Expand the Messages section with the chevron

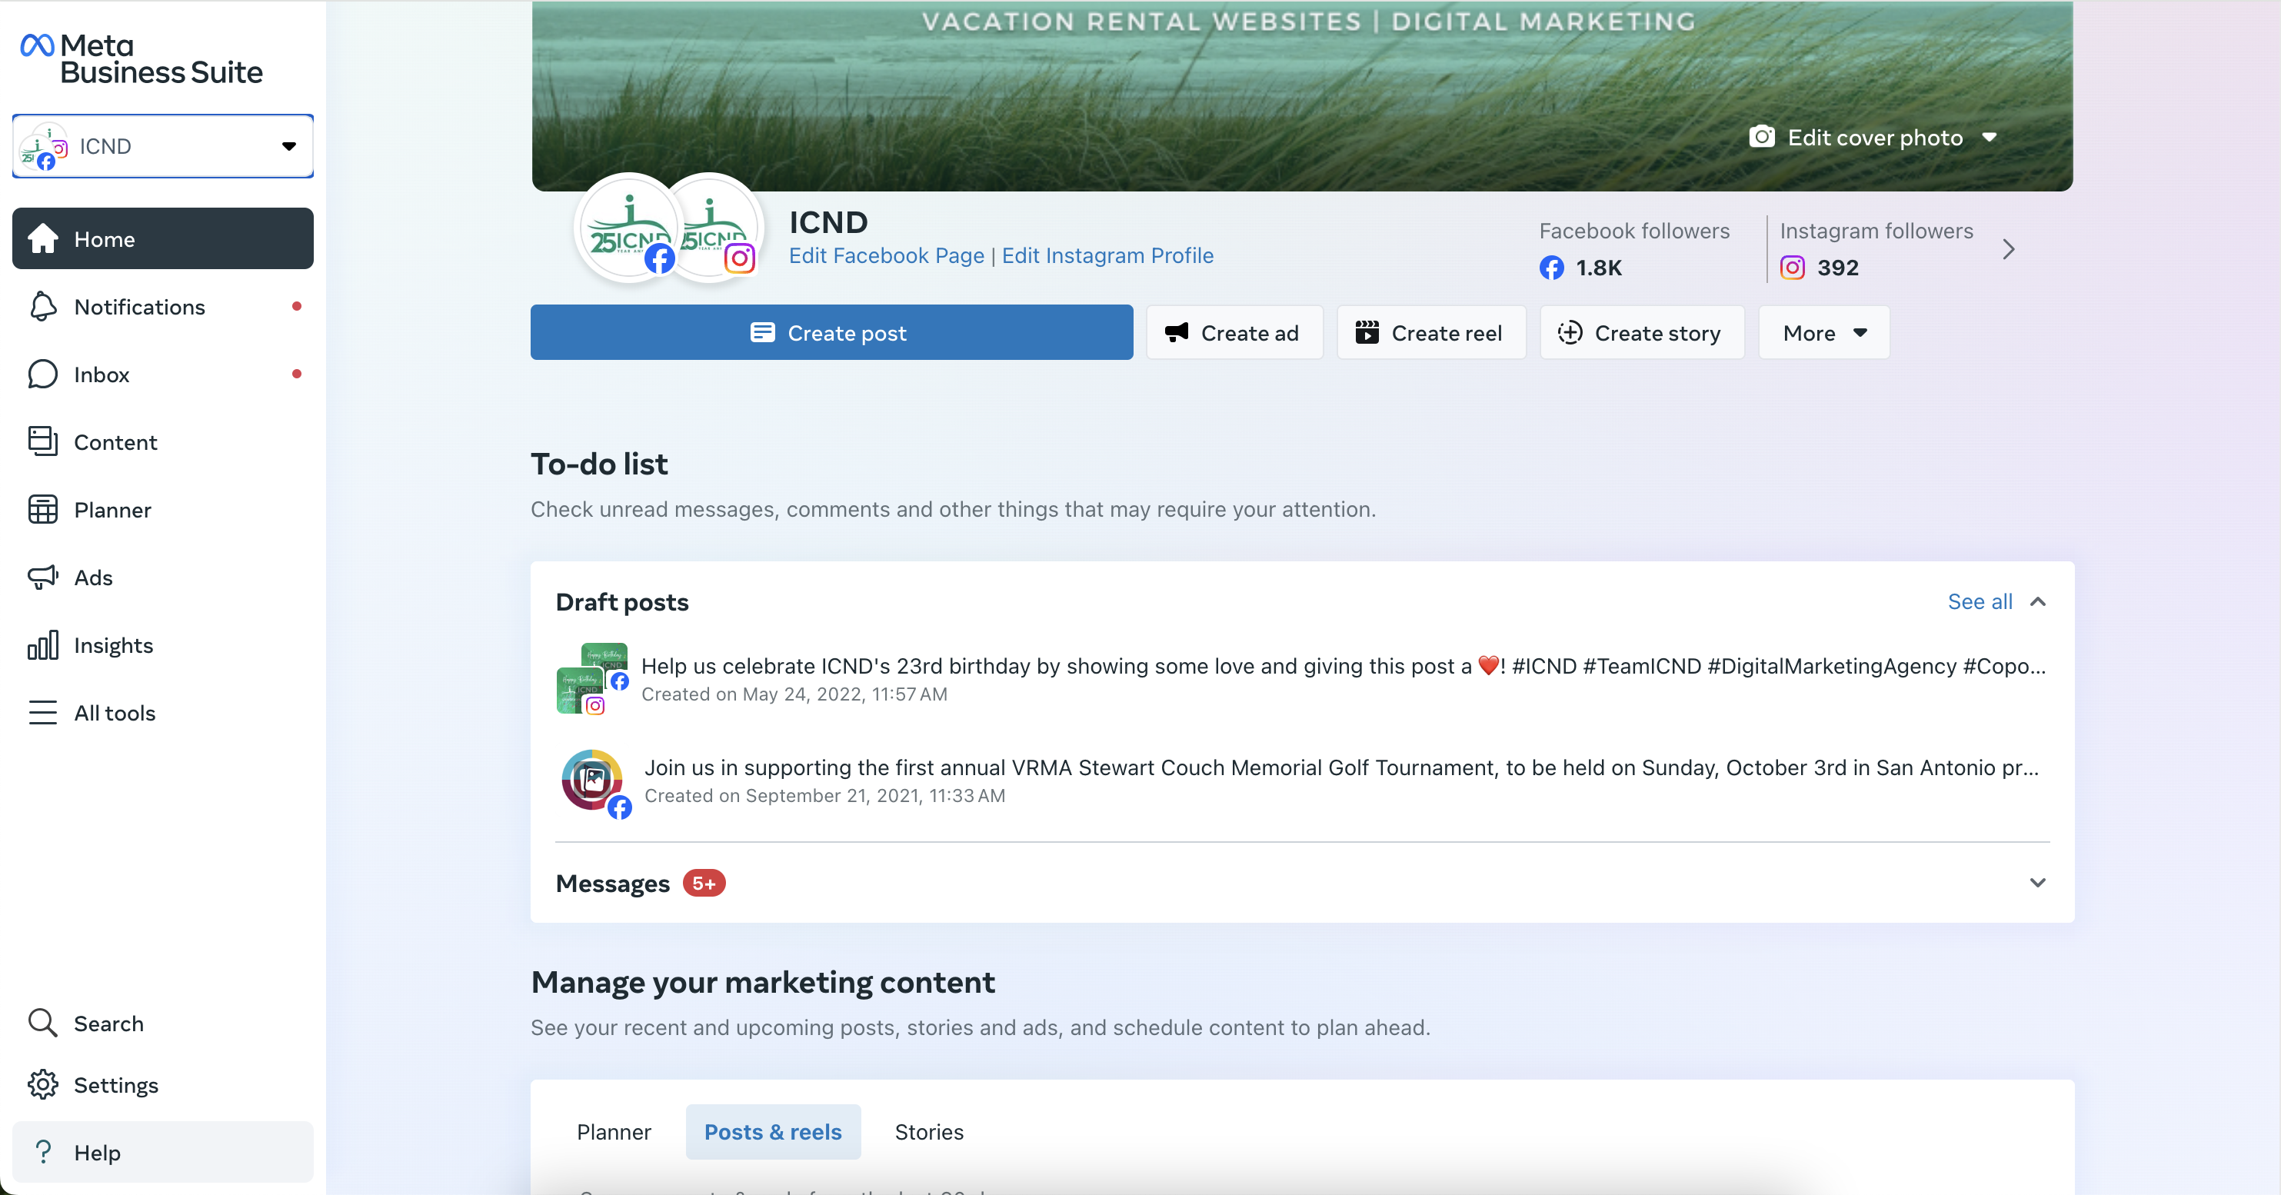(2037, 883)
